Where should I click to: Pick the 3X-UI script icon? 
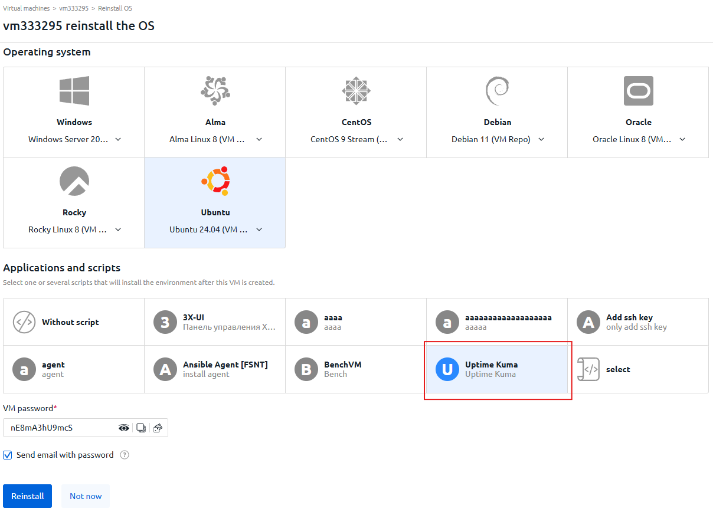[165, 322]
